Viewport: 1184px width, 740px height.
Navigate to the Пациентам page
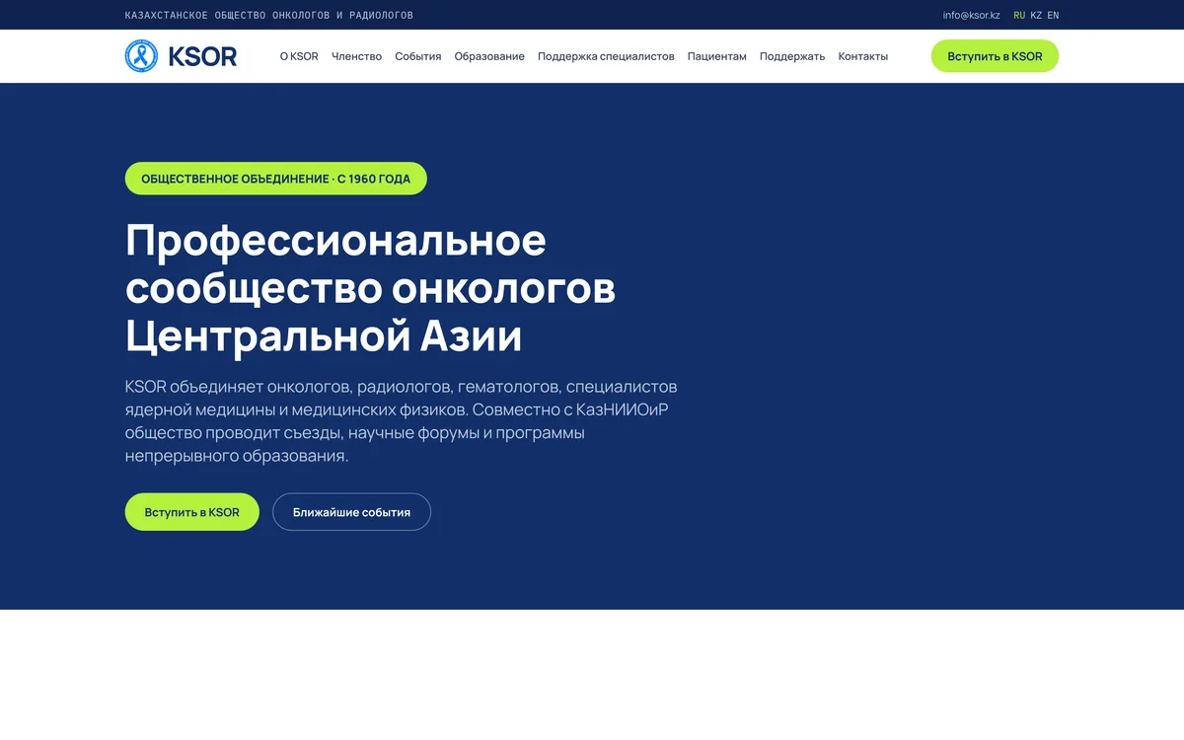point(717,56)
